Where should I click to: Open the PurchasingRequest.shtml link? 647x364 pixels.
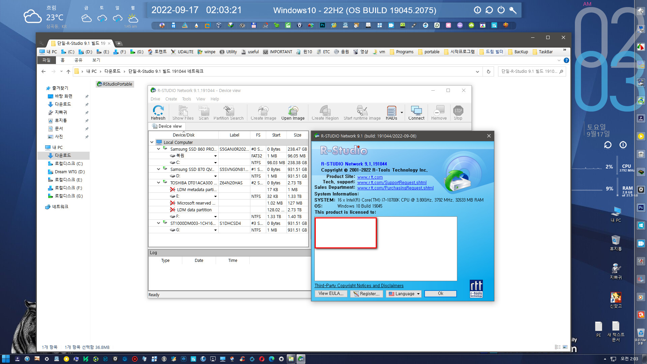click(395, 188)
